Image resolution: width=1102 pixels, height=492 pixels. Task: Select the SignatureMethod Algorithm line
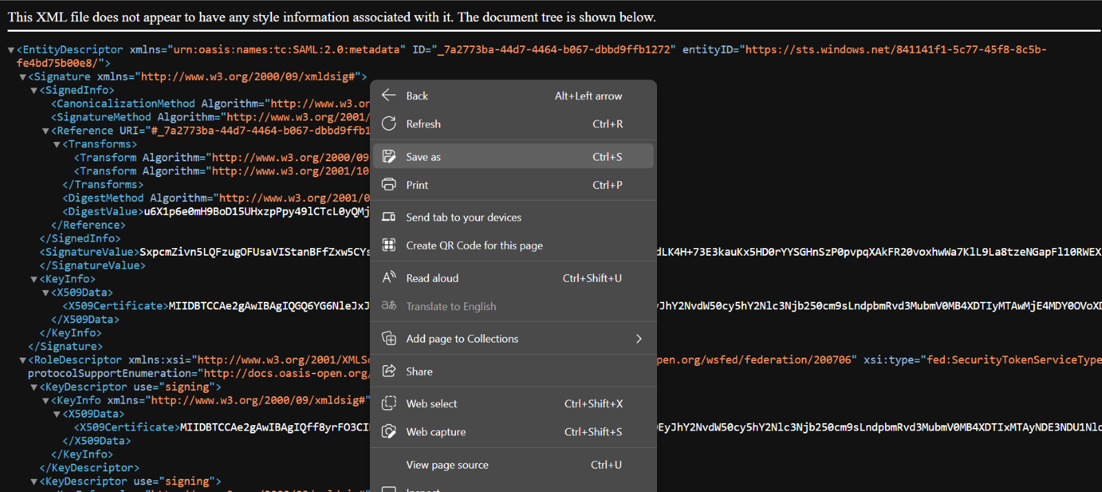tap(210, 117)
